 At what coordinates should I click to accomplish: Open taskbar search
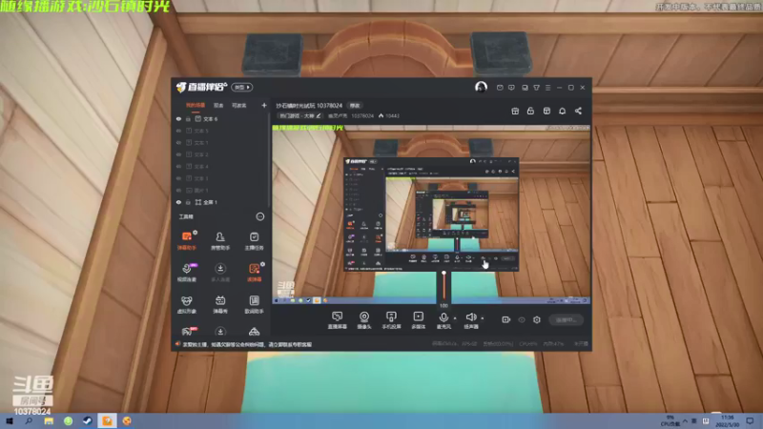[x=29, y=420]
